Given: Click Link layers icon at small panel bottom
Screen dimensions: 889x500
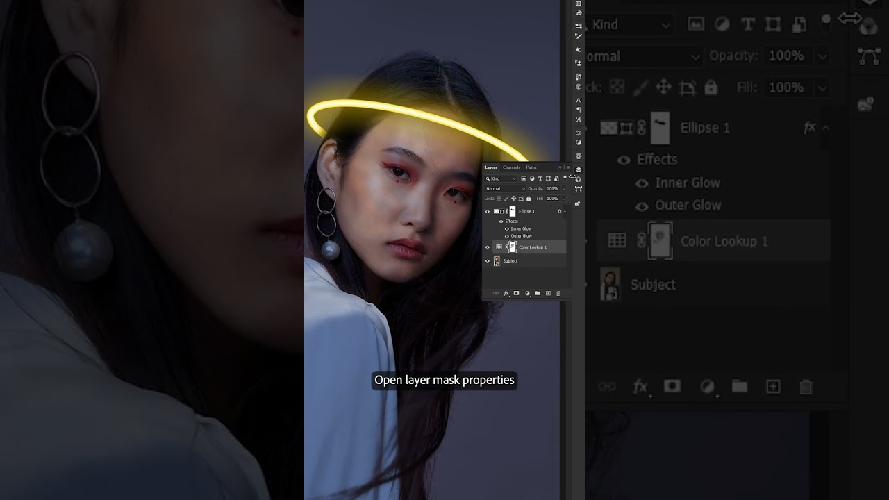Looking at the screenshot, I should [x=496, y=293].
